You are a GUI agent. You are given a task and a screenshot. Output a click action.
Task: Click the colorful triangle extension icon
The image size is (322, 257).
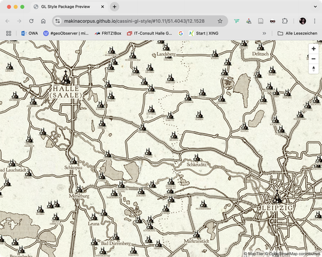click(x=249, y=21)
